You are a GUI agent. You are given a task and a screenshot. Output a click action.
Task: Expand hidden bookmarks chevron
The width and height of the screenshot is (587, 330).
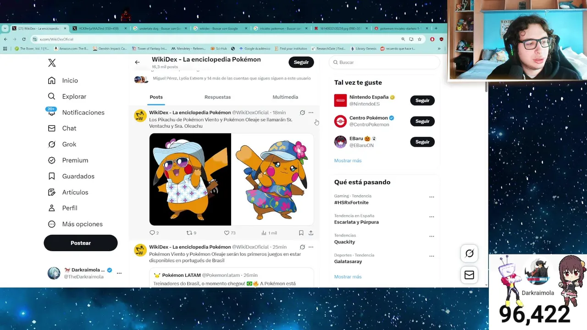click(439, 49)
